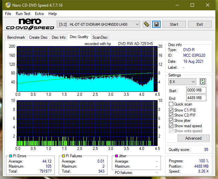Viewport: 218px width, 179px height.
Task: Toggle the Show jitter checkbox
Action: pyautogui.click(x=171, y=121)
